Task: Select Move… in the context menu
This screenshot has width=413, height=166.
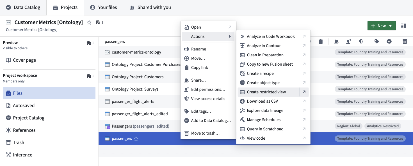Action: (x=208, y=58)
